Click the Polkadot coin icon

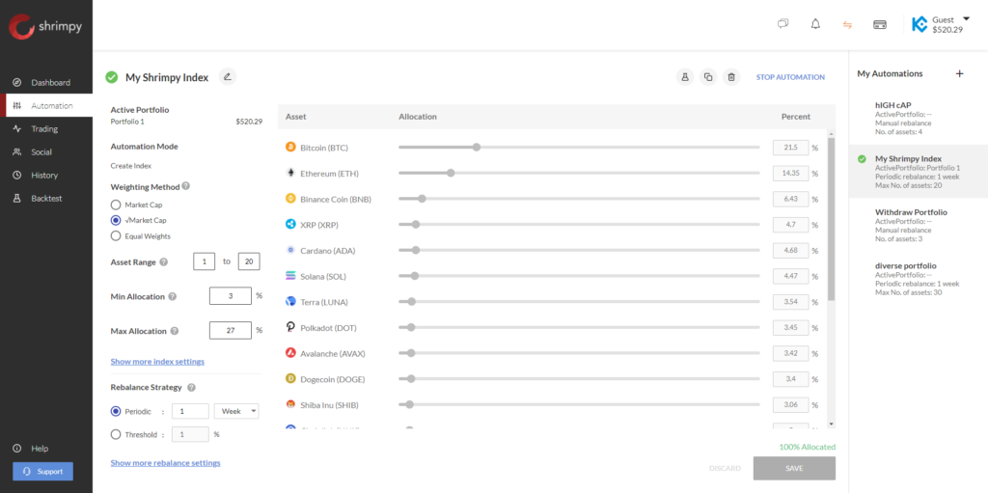click(290, 327)
